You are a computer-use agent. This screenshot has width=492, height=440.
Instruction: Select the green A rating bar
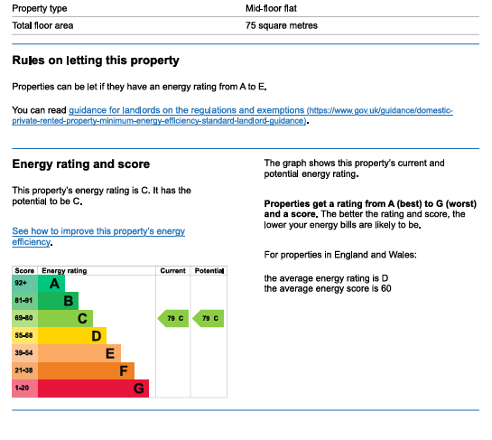click(51, 284)
